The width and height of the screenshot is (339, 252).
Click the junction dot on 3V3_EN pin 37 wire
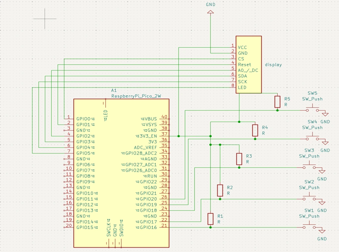point(178,136)
